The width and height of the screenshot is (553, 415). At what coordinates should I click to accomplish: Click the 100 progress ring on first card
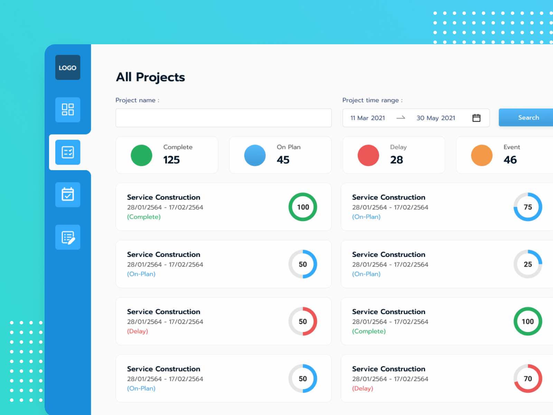[302, 207]
